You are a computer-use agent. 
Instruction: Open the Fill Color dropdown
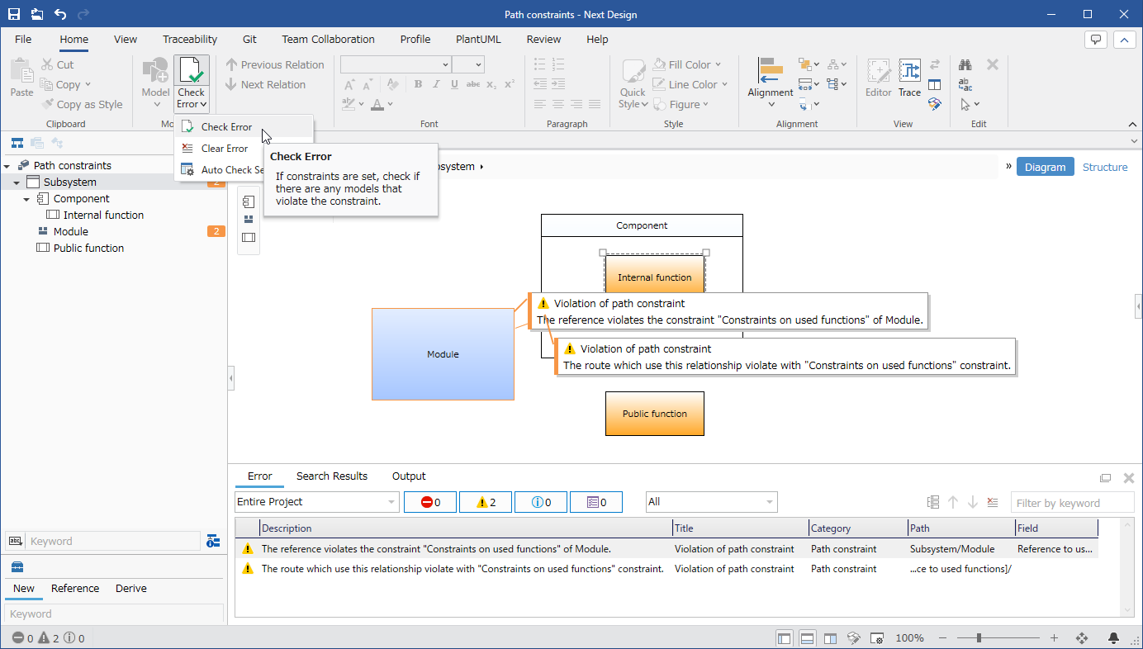click(718, 64)
